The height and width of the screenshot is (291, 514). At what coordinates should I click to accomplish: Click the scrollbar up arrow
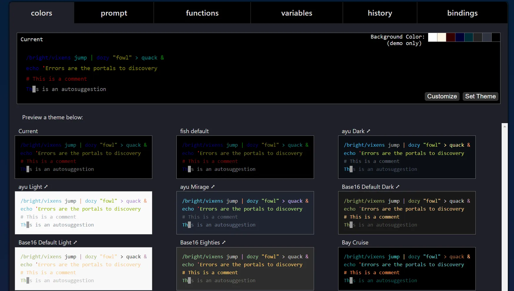tap(505, 126)
